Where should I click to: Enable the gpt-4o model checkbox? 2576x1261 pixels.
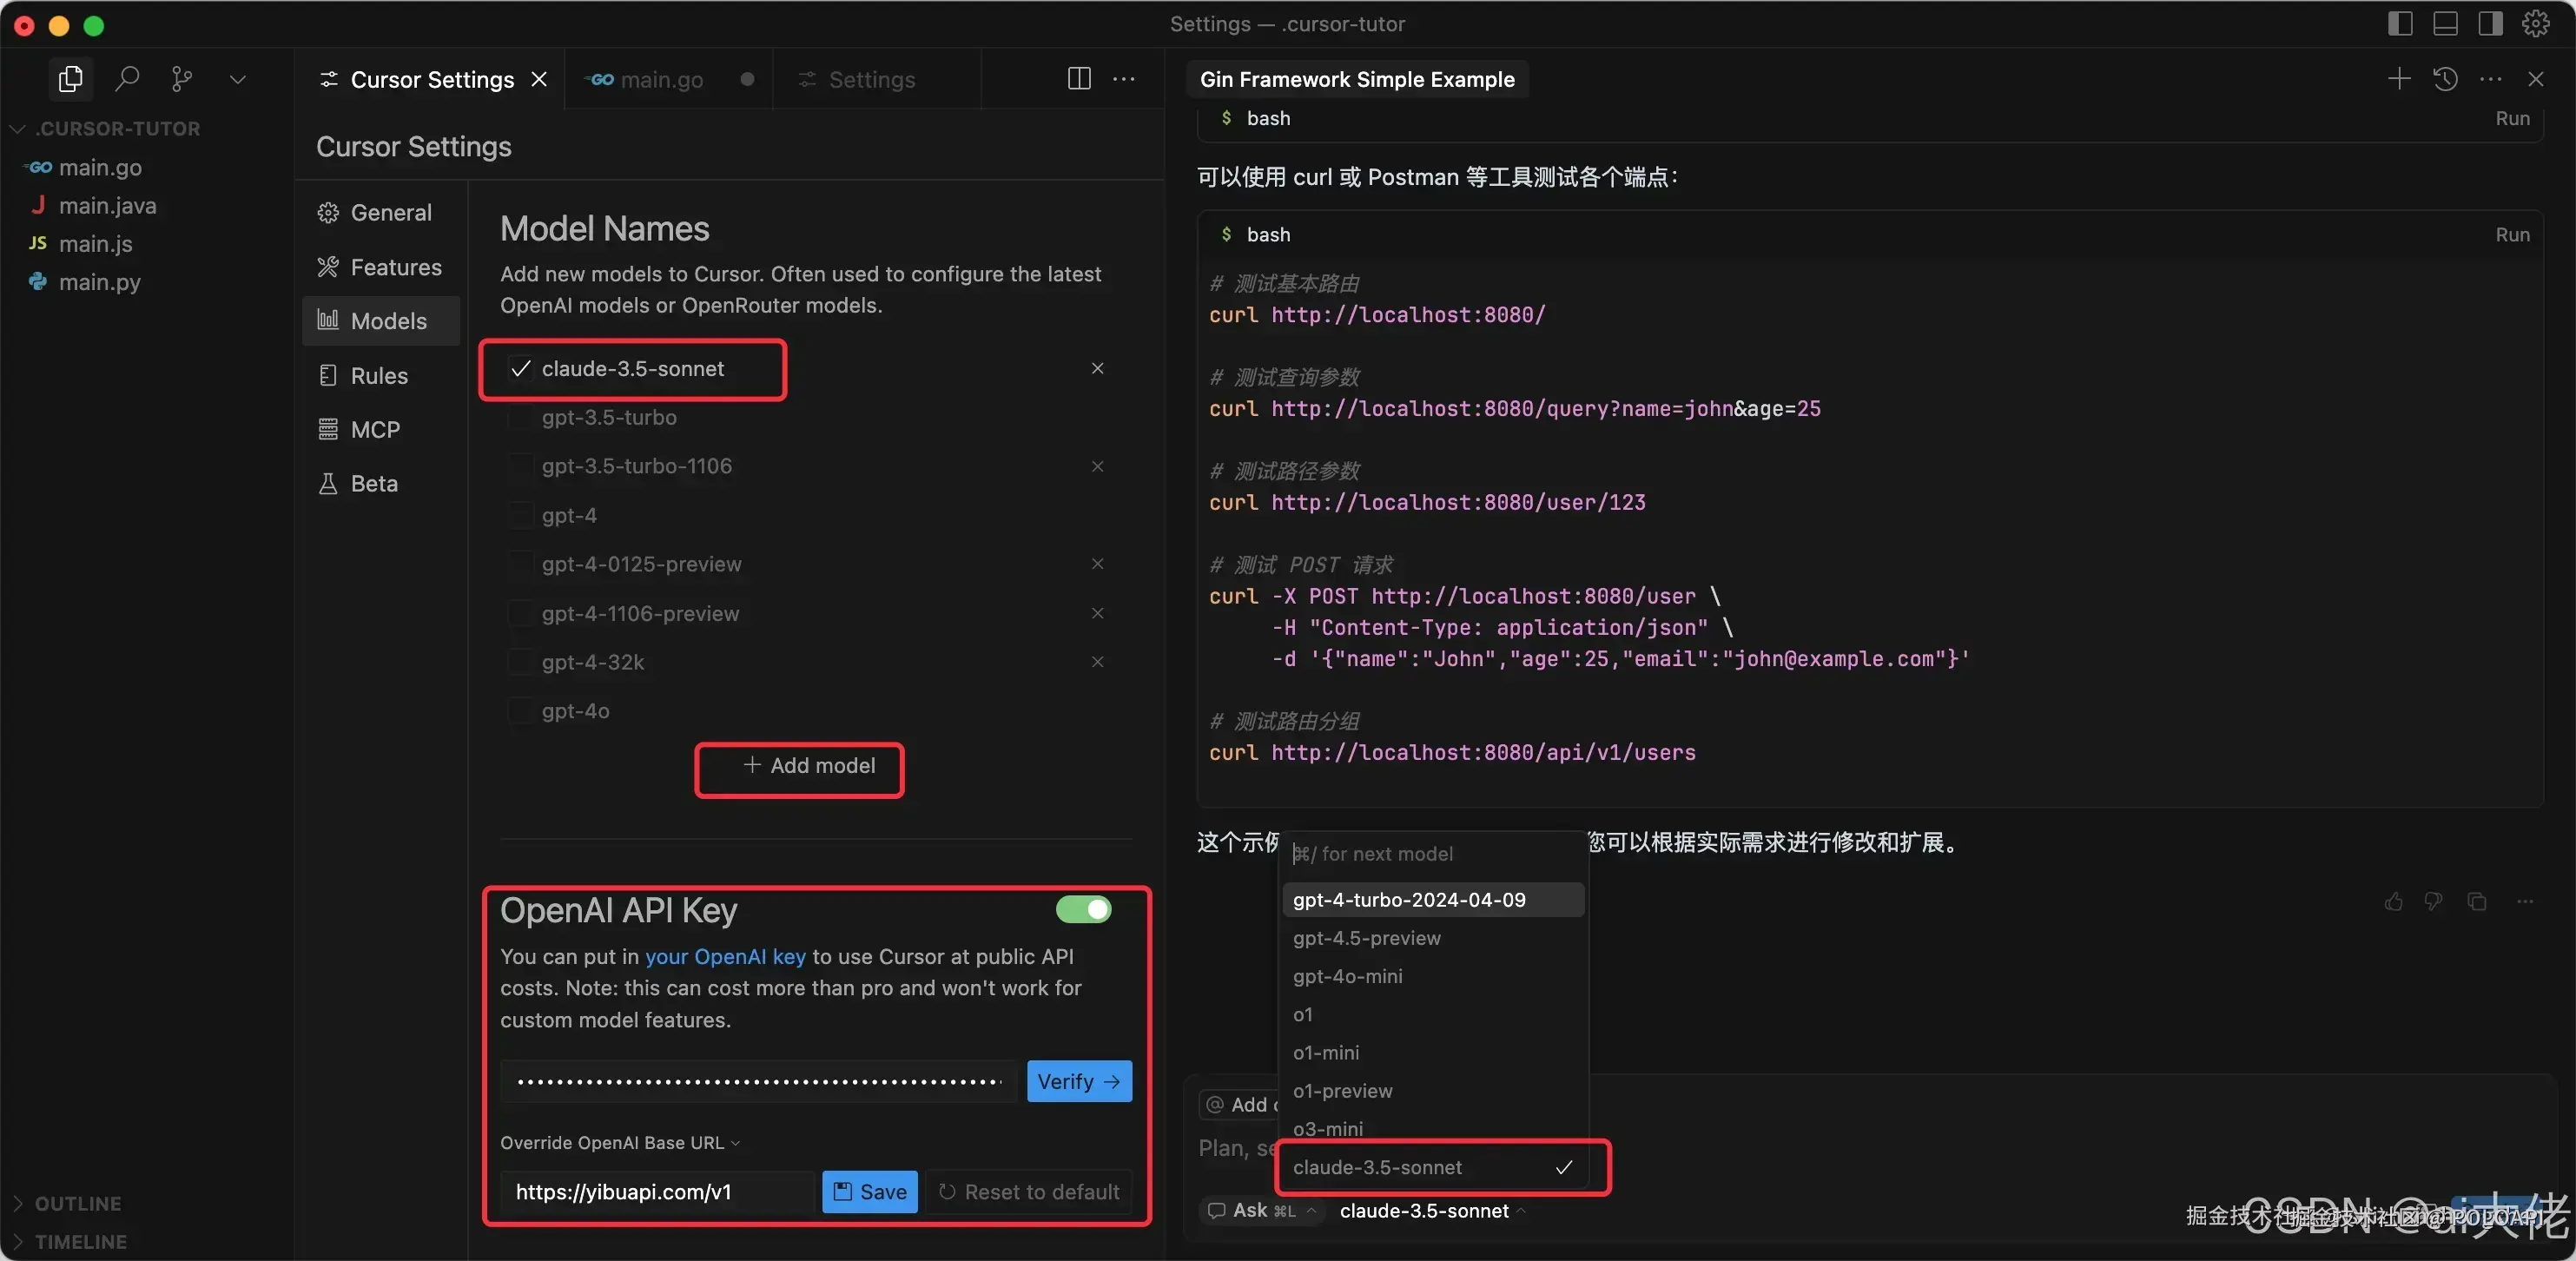(x=520, y=712)
